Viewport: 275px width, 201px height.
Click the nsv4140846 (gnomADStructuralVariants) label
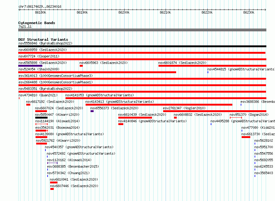(152, 121)
